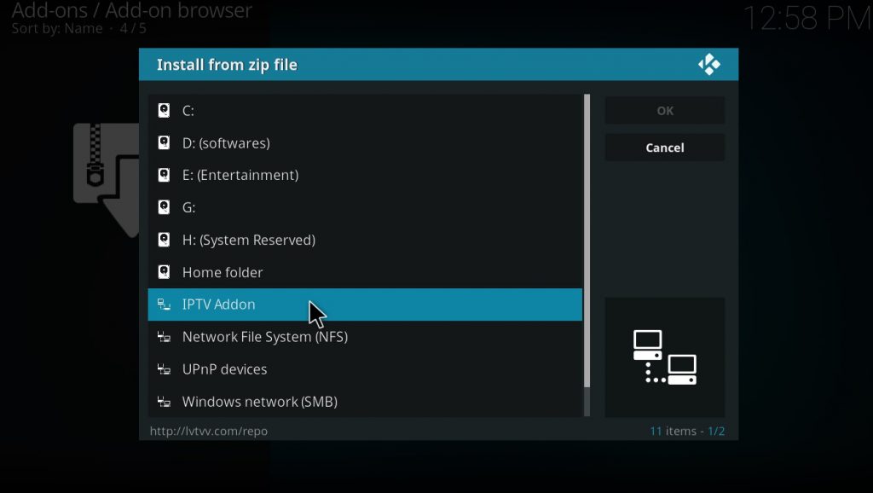The height and width of the screenshot is (493, 873).
Task: Select the Home folder entry
Action: 365,272
